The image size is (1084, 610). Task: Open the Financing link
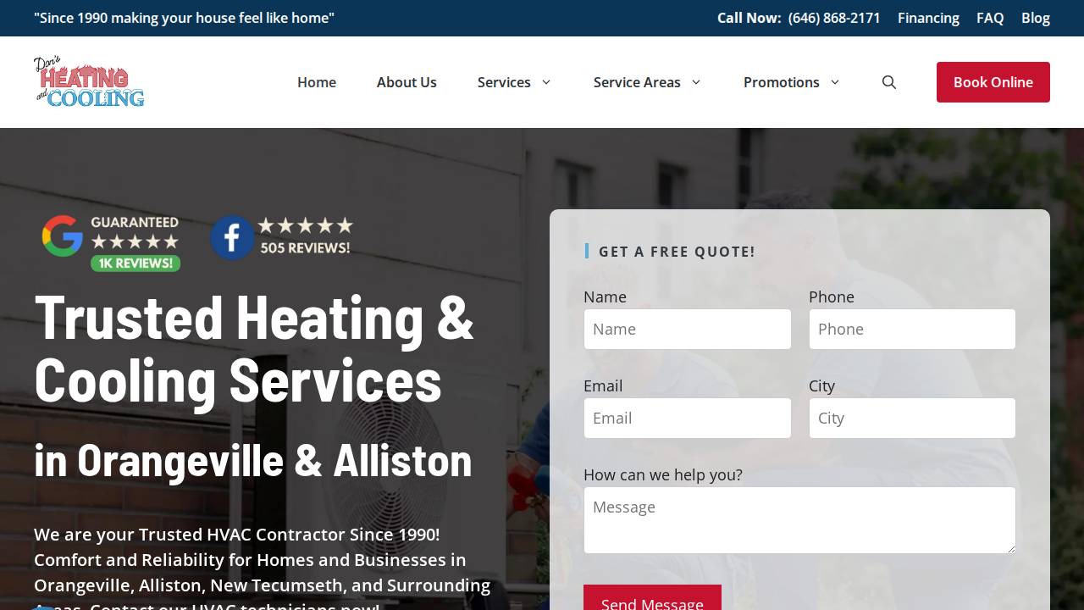[x=928, y=18]
